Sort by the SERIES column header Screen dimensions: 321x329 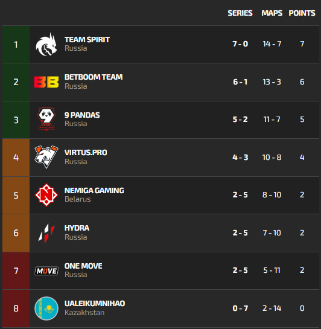click(240, 13)
